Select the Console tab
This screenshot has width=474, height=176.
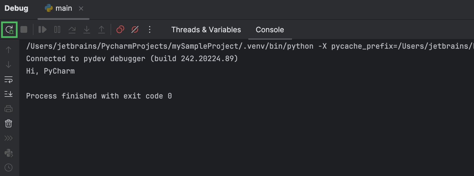[x=270, y=30]
